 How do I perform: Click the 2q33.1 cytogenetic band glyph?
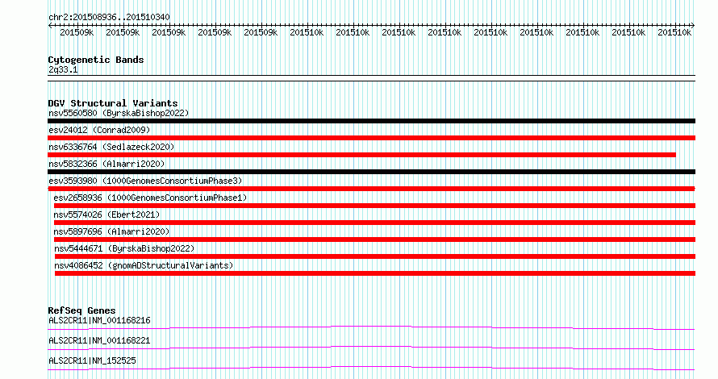click(371, 78)
